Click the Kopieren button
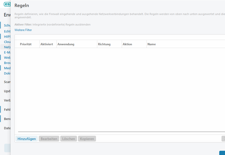This screenshot has width=225, height=155. [x=87, y=138]
